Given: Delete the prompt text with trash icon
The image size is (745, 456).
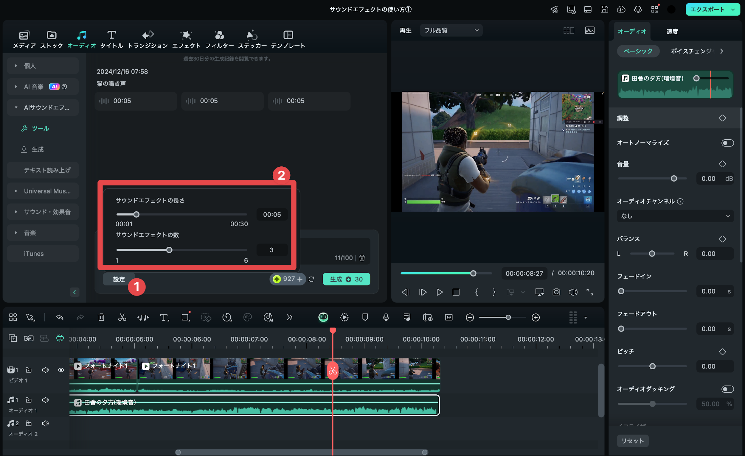Looking at the screenshot, I should pos(362,258).
